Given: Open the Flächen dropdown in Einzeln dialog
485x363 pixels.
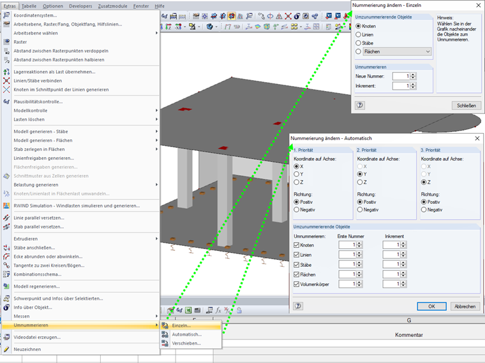Looking at the screenshot, I should point(397,52).
